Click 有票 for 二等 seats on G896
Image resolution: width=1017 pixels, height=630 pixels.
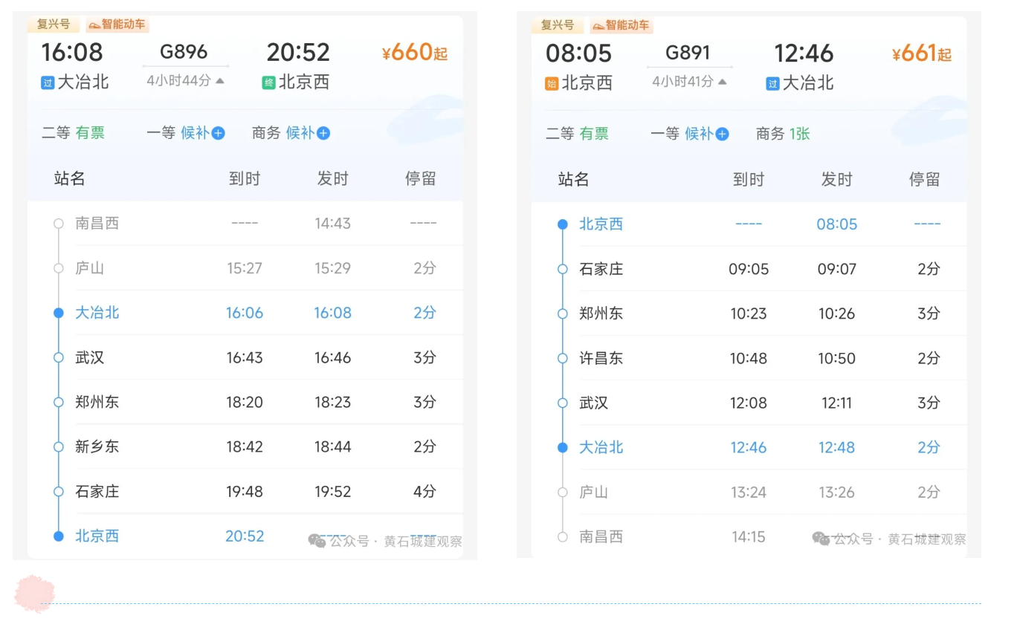(x=89, y=133)
